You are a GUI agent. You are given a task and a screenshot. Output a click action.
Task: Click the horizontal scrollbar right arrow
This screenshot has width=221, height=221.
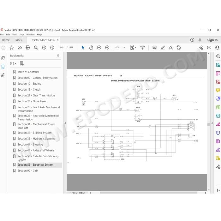coord(206,193)
